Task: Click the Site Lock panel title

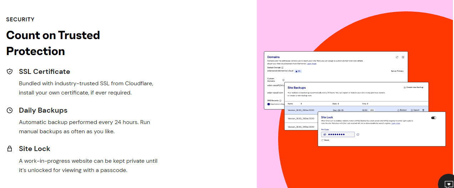Action: (327, 117)
